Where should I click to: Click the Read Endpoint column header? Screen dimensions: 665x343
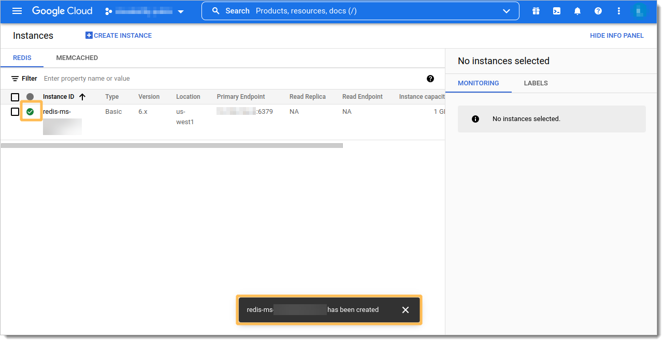click(363, 97)
